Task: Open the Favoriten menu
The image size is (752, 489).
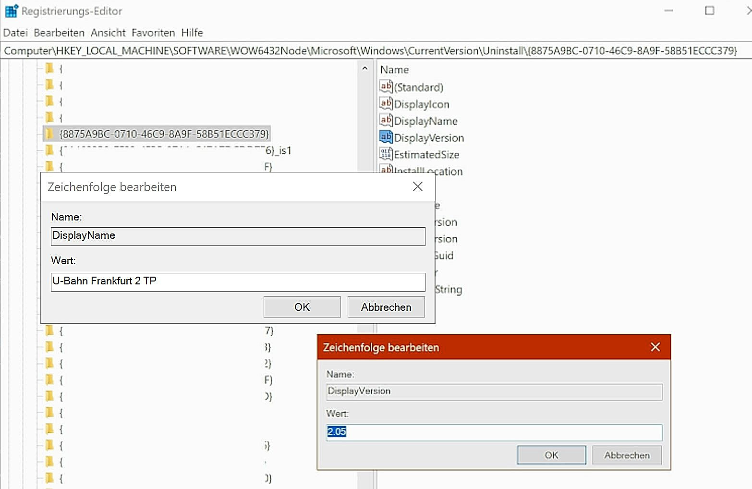Action: tap(153, 33)
